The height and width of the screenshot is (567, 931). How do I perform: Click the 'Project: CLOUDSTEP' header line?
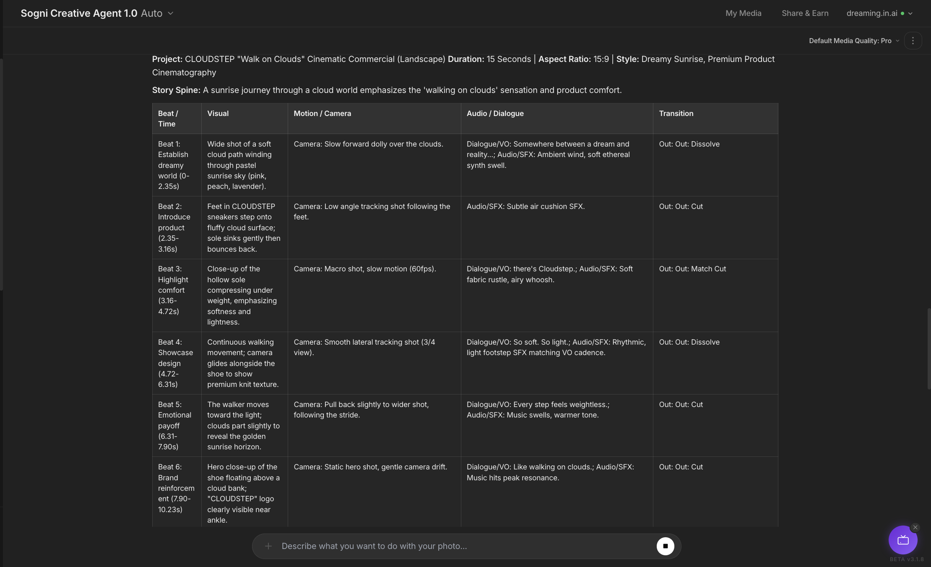(x=463, y=66)
